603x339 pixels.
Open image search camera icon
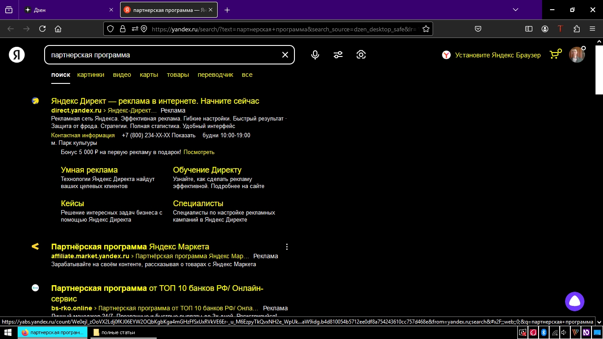pyautogui.click(x=361, y=55)
